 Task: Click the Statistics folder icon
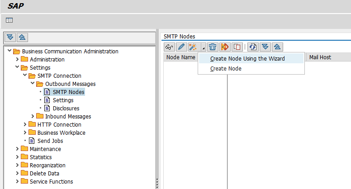24,156
